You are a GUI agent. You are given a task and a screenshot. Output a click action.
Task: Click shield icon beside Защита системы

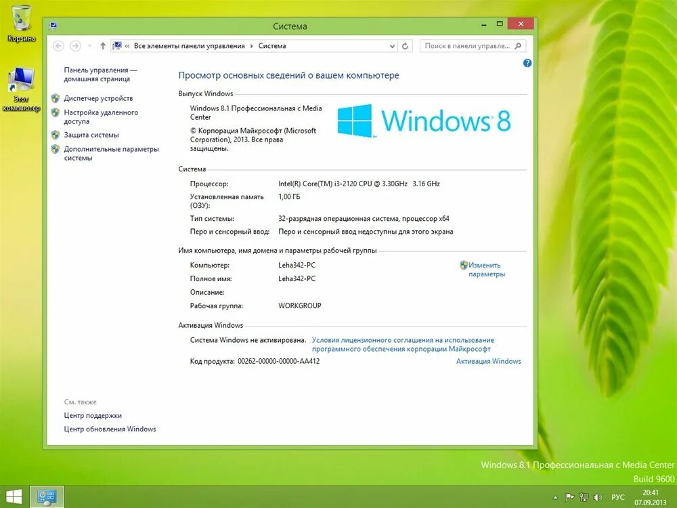click(x=56, y=135)
